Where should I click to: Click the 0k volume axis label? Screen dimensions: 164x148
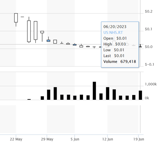pyautogui.click(x=147, y=98)
